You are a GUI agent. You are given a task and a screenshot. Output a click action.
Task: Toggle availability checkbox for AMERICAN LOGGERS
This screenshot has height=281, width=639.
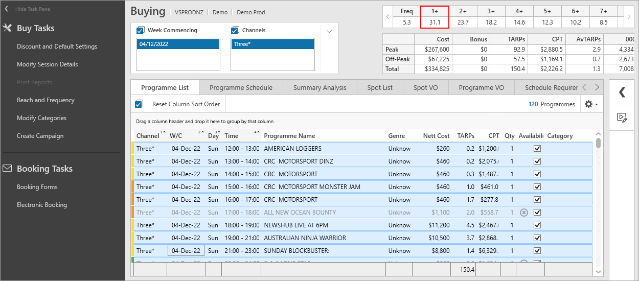[x=537, y=149]
